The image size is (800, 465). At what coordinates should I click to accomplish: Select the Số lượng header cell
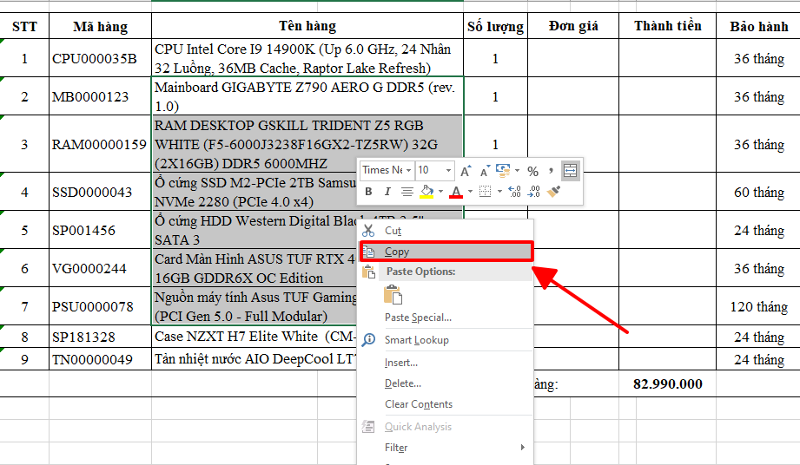point(495,26)
